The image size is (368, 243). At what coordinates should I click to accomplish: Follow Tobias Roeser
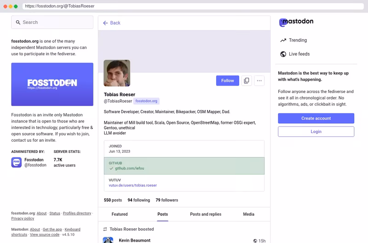(227, 81)
